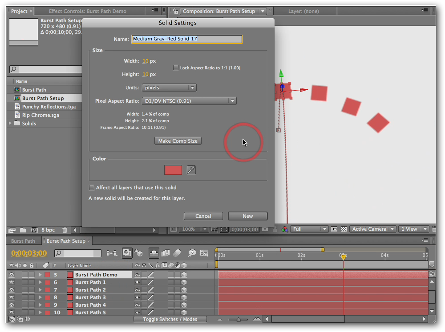This screenshot has width=445, height=332.
Task: Hide the Burst Path 3 layer
Action: pos(12,297)
